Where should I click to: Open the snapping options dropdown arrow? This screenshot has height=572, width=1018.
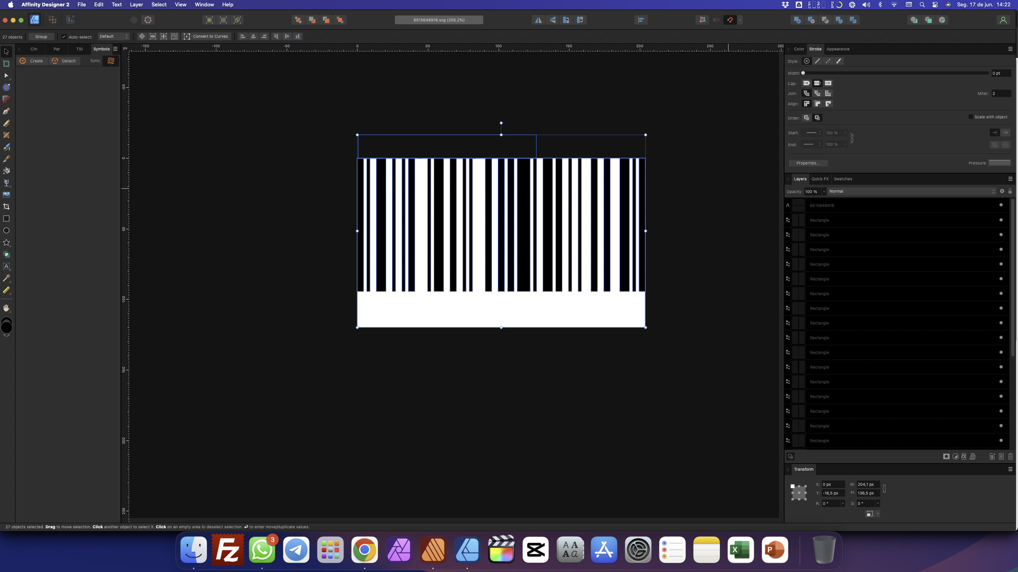(x=740, y=20)
